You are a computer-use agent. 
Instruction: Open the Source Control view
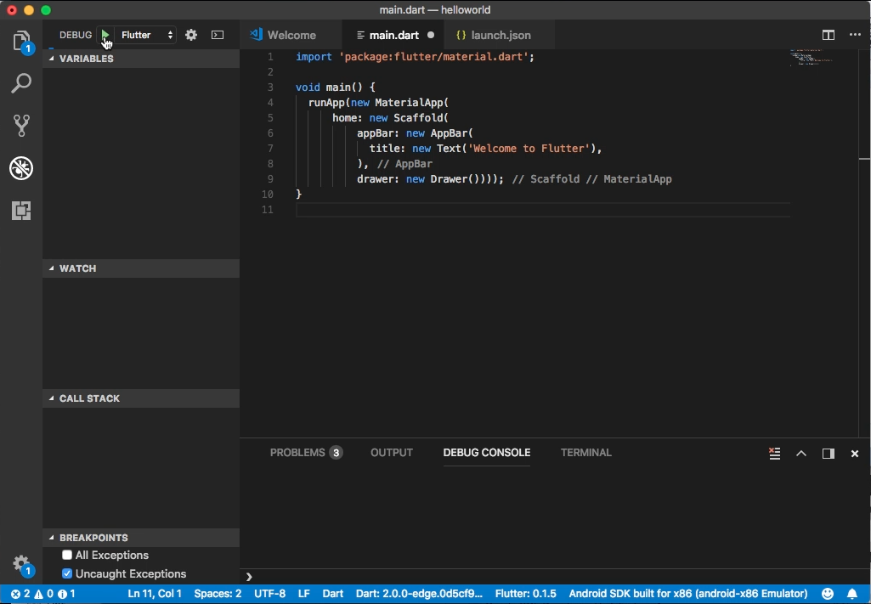(21, 126)
